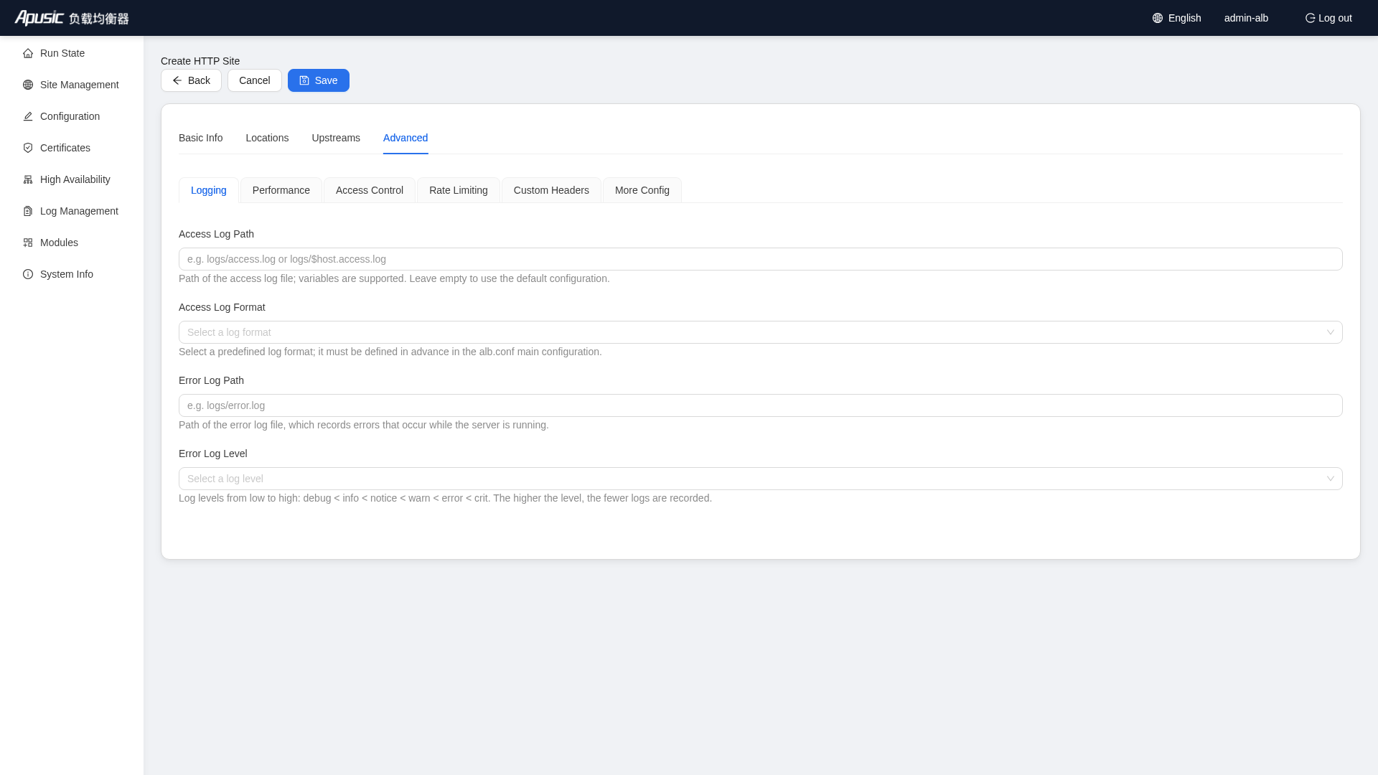Switch to the Upstreams tab

pyautogui.click(x=336, y=138)
